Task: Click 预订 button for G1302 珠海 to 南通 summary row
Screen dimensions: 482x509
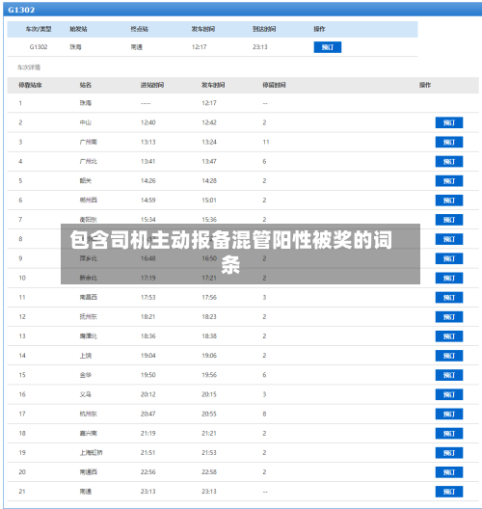Action: point(327,47)
